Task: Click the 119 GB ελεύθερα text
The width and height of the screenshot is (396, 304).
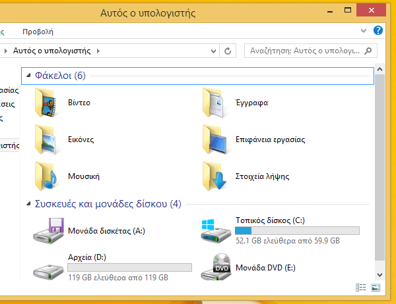Action: click(118, 277)
